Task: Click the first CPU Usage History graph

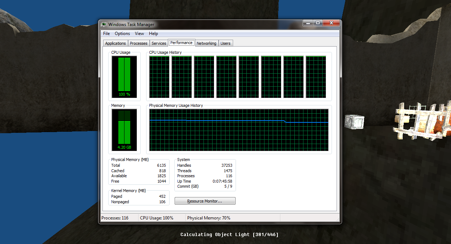Action: pyautogui.click(x=159, y=77)
